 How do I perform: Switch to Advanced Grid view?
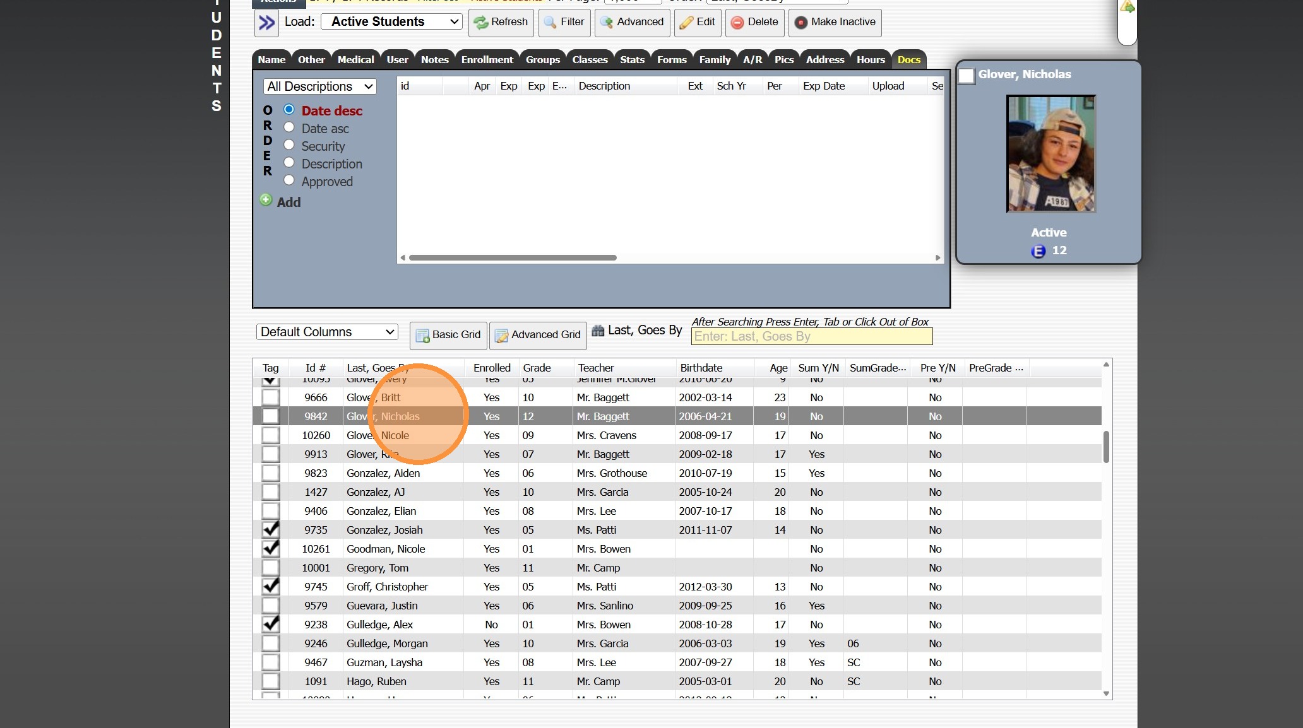click(x=538, y=335)
